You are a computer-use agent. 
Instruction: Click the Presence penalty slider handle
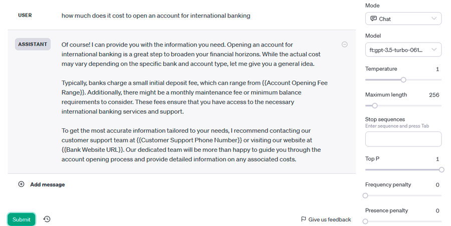tap(365, 221)
